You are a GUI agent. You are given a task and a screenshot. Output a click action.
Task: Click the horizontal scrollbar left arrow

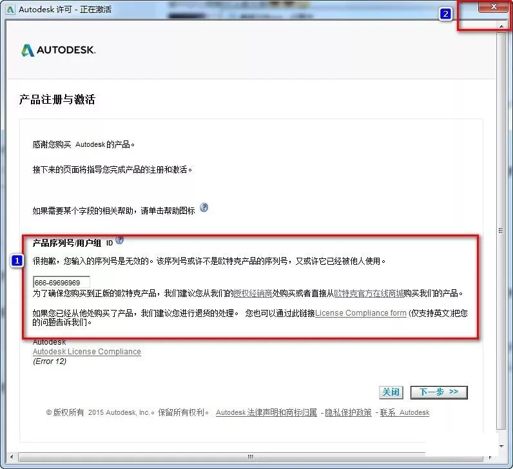(x=12, y=457)
